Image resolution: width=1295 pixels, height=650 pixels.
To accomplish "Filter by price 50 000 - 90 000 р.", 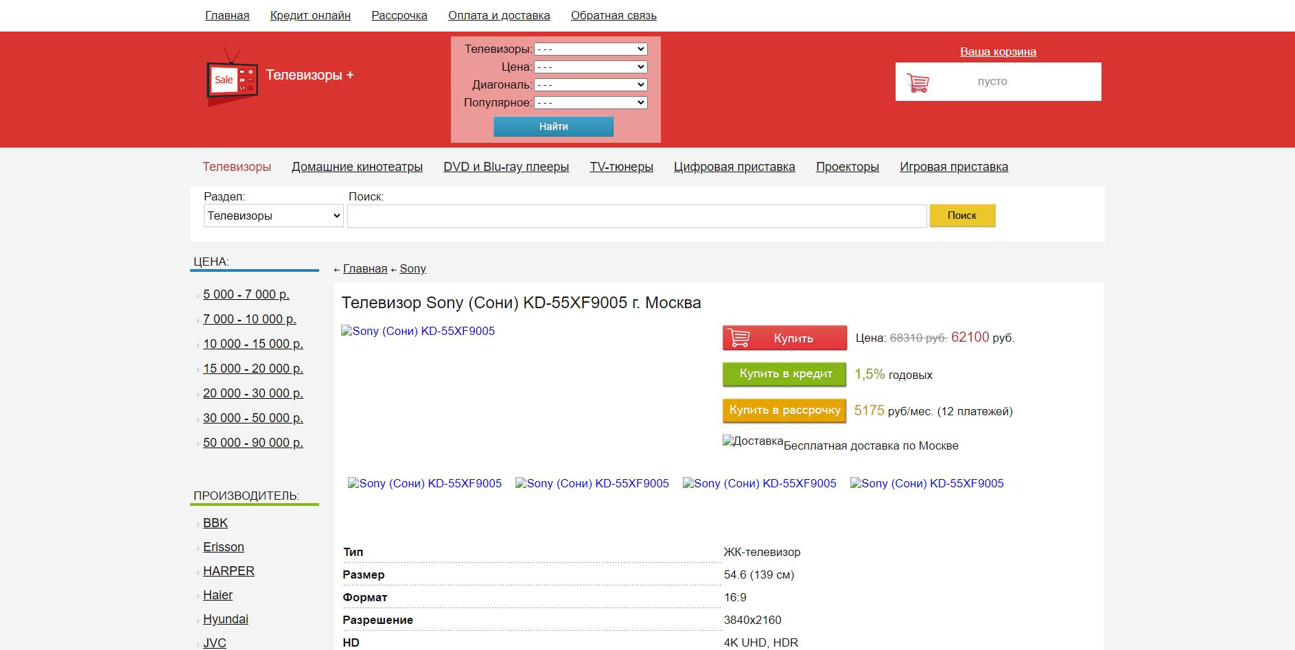I will (x=253, y=443).
